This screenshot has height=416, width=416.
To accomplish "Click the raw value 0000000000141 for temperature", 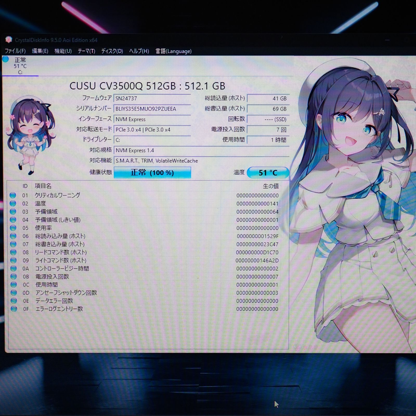I will click(257, 204).
